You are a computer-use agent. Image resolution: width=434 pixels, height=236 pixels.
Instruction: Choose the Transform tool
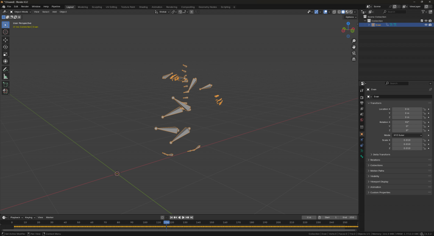point(5,61)
